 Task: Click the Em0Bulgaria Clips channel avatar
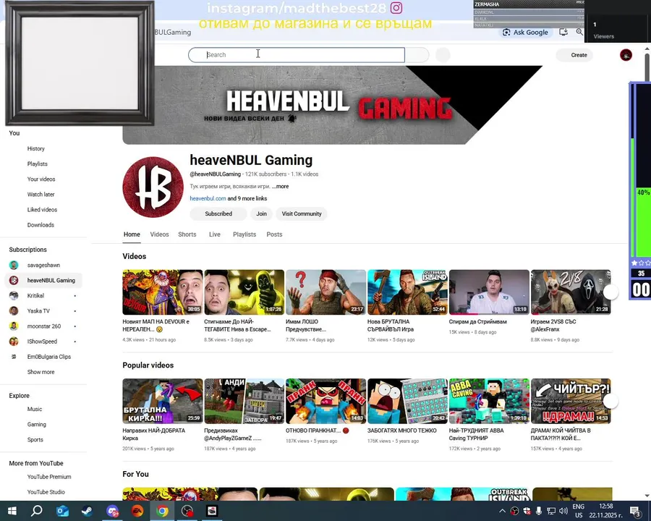point(14,357)
